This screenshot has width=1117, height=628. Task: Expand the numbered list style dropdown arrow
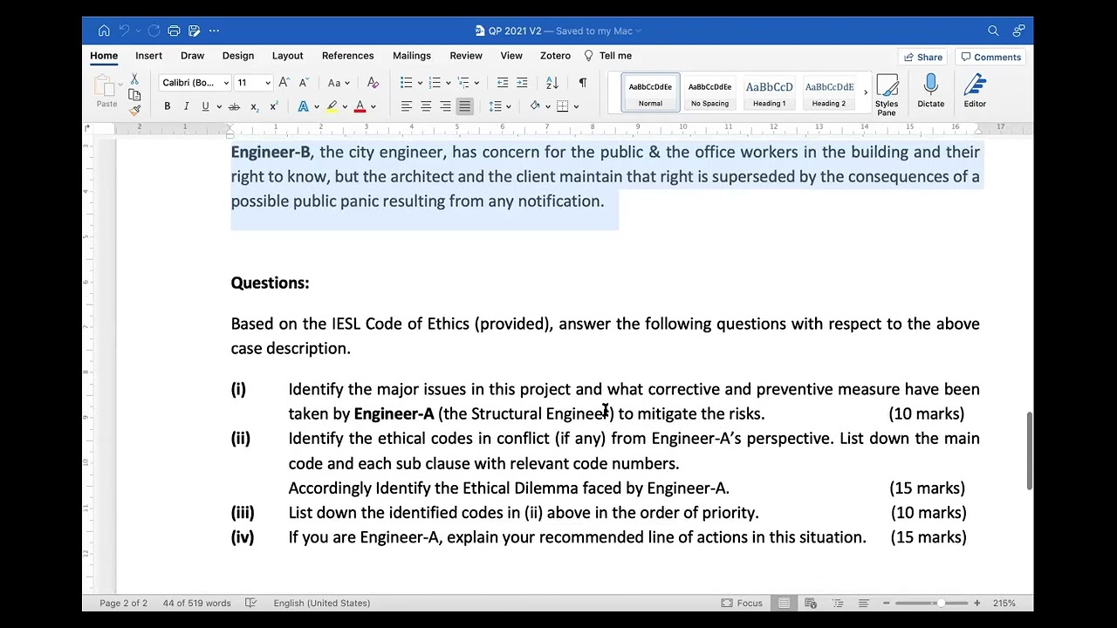pos(449,83)
